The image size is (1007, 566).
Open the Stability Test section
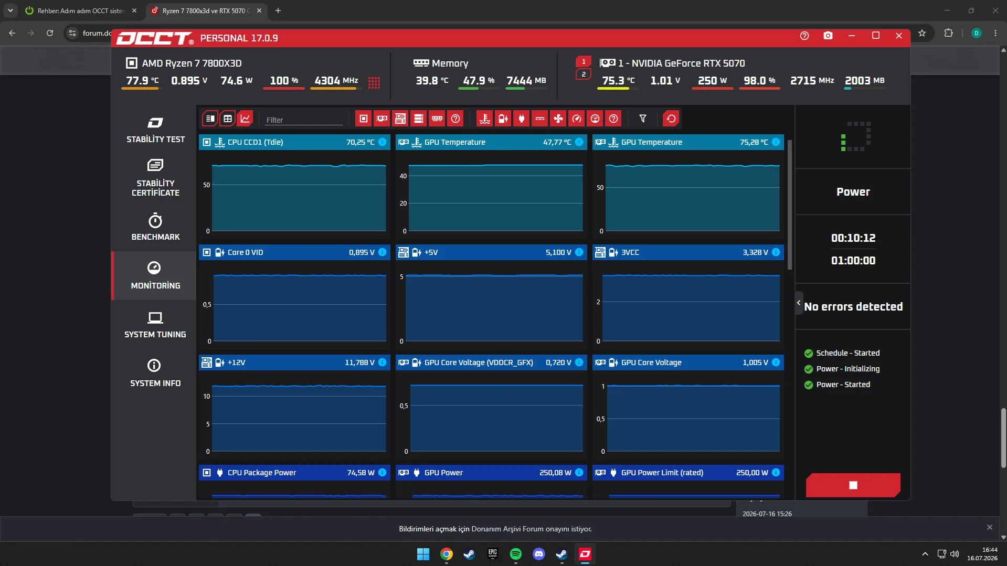(x=155, y=130)
